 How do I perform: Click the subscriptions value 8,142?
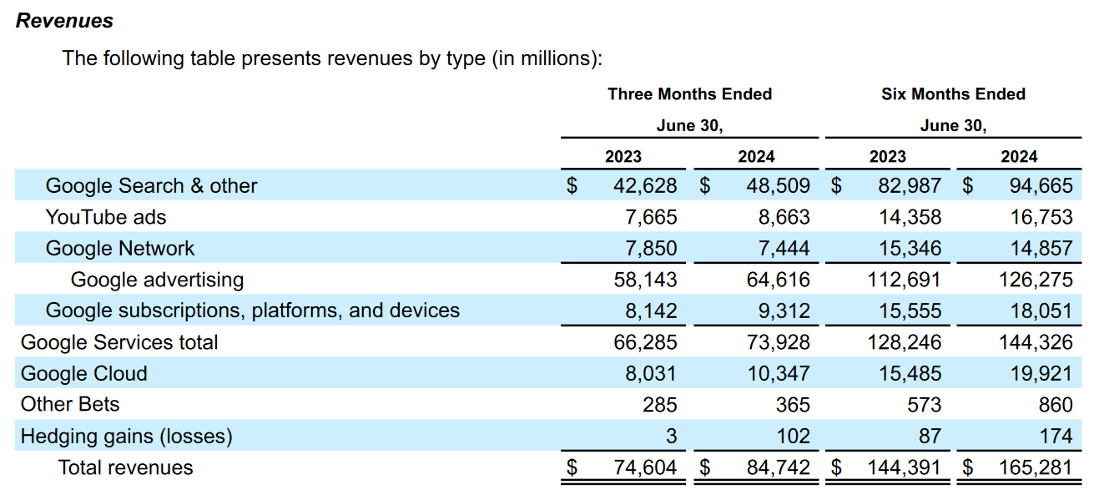[x=651, y=311]
